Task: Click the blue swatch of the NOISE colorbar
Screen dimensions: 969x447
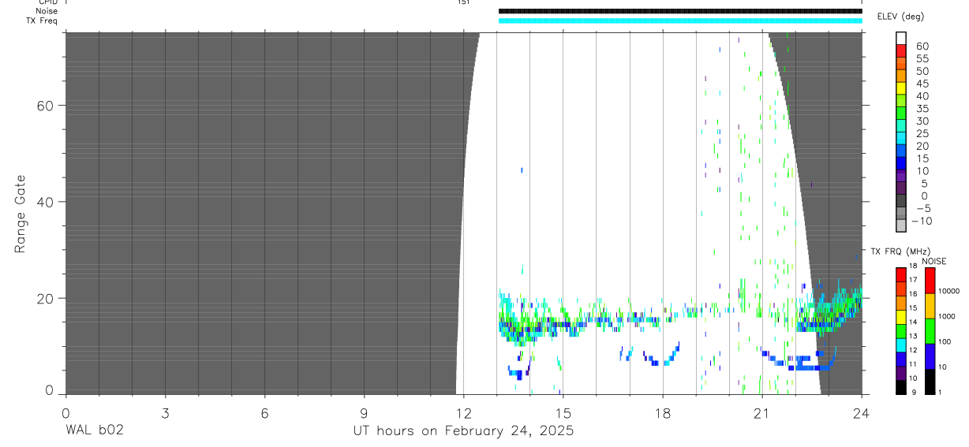Action: (930, 356)
